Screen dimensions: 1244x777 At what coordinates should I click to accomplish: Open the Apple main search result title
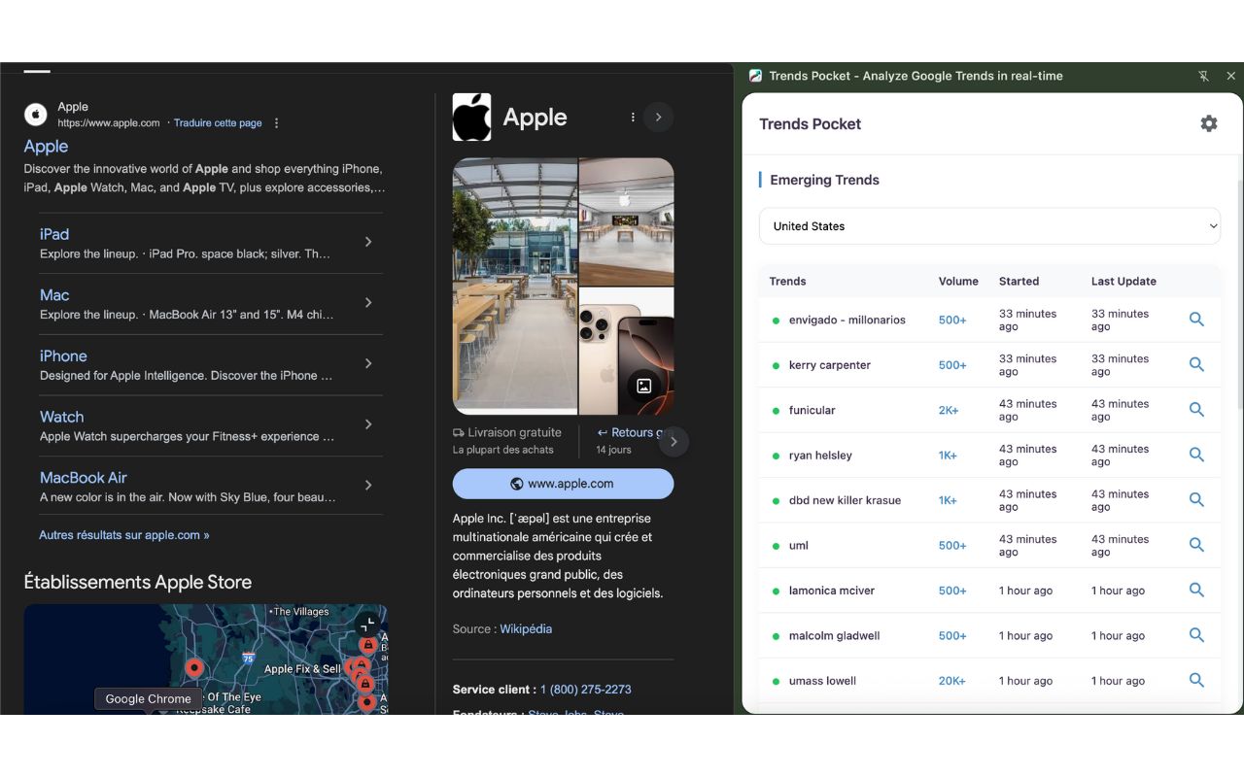[x=46, y=146]
